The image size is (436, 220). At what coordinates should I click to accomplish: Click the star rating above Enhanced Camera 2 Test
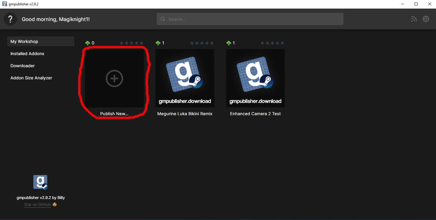[x=273, y=43]
